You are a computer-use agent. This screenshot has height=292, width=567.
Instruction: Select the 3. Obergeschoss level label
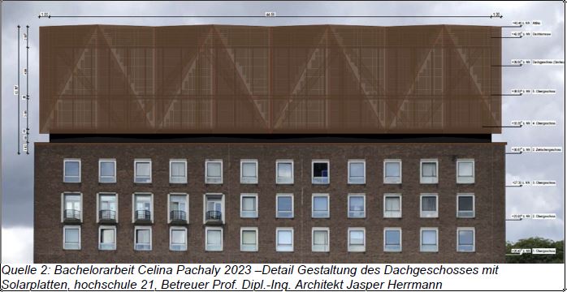[534, 183]
